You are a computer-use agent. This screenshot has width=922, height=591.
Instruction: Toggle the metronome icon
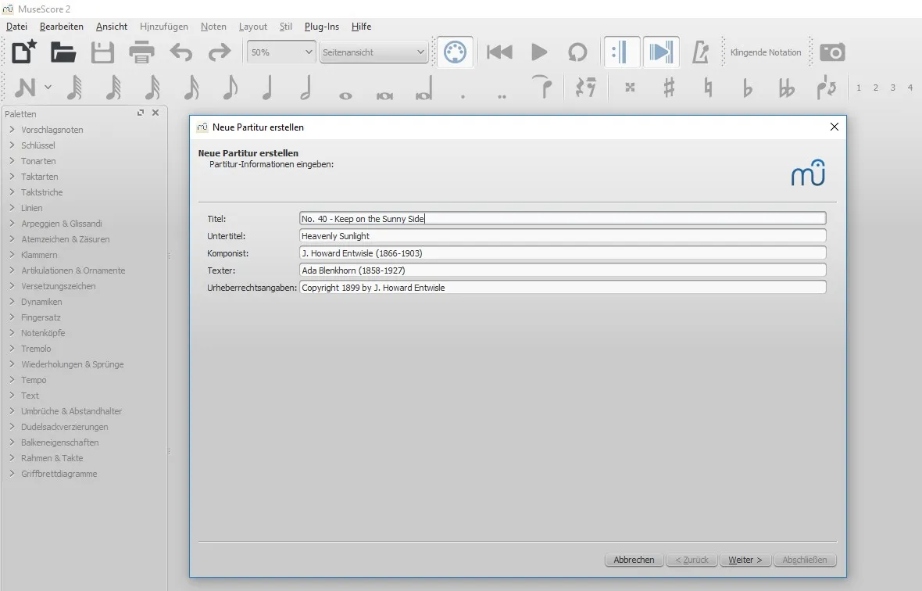(700, 52)
